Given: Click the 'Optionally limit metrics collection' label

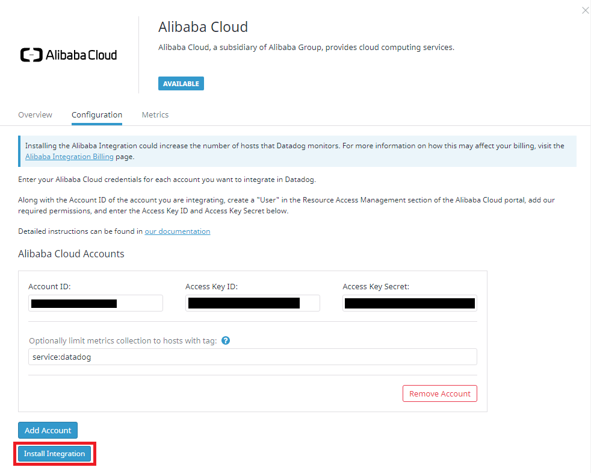Looking at the screenshot, I should [123, 341].
